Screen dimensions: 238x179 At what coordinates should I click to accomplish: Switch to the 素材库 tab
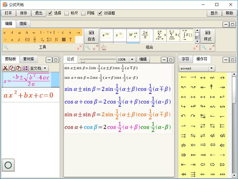(x=28, y=59)
